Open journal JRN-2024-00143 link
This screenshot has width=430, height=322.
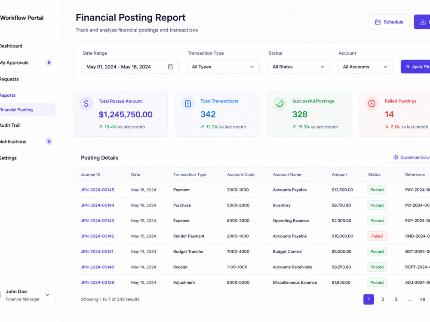(97, 221)
